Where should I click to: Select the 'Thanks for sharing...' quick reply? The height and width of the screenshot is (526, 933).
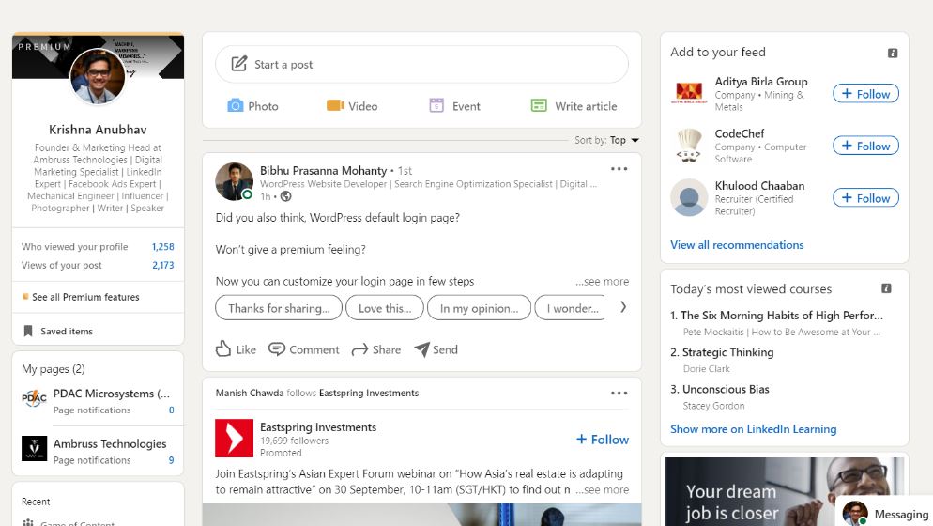tap(279, 308)
